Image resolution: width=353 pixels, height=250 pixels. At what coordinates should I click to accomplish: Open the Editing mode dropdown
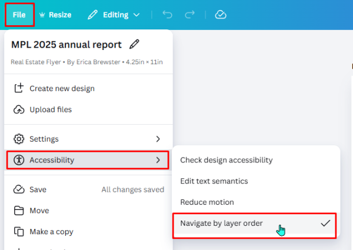click(x=114, y=15)
